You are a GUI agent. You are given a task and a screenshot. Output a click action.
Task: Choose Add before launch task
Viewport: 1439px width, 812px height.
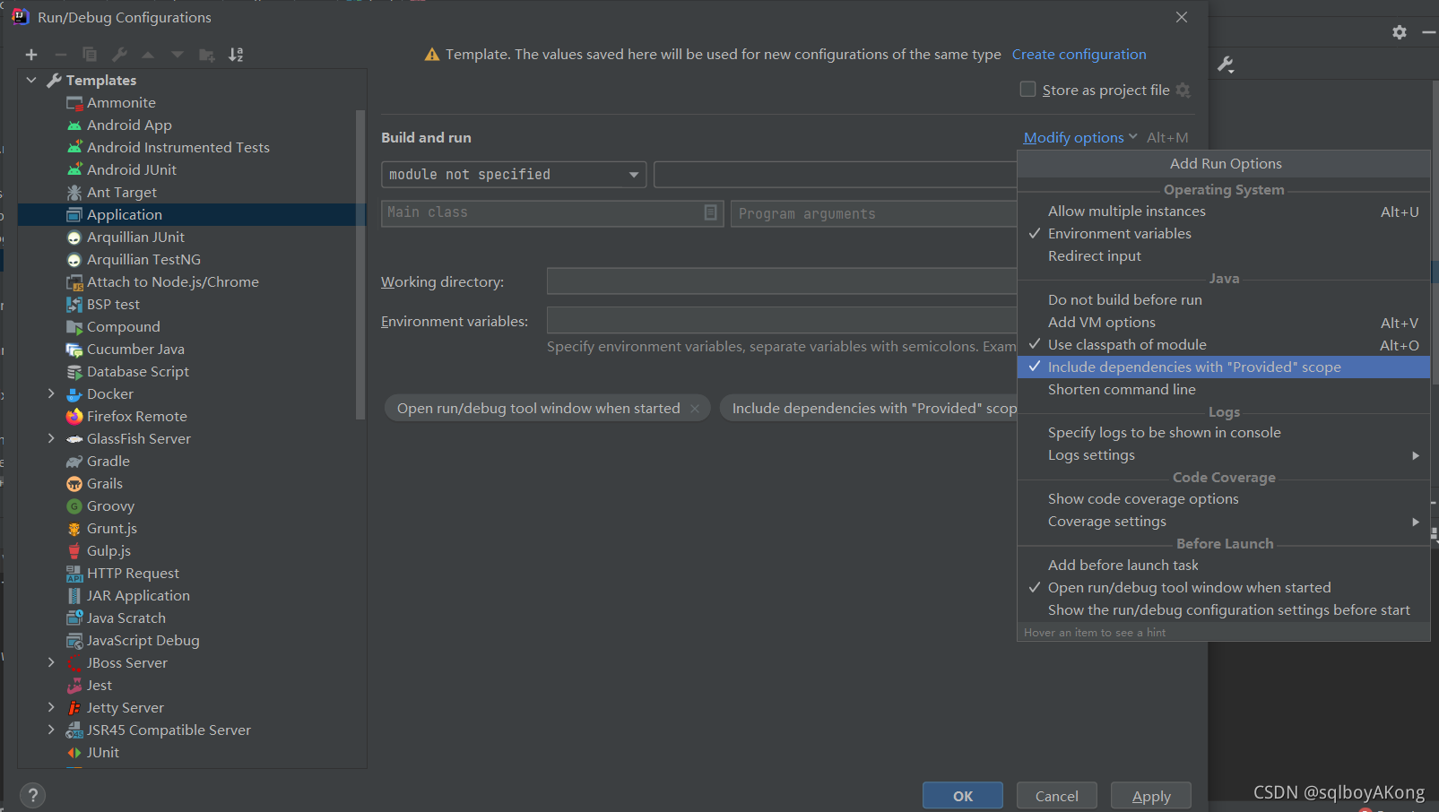click(1223, 566)
